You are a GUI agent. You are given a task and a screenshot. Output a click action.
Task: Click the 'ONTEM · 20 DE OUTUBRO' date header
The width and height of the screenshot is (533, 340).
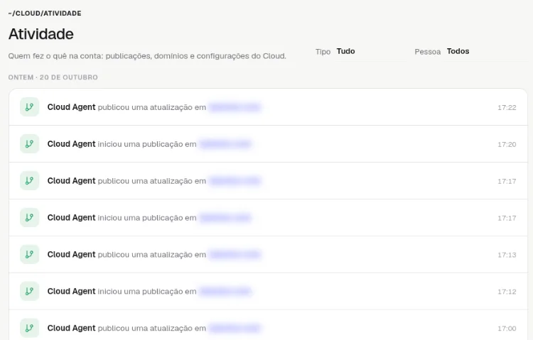click(x=53, y=77)
